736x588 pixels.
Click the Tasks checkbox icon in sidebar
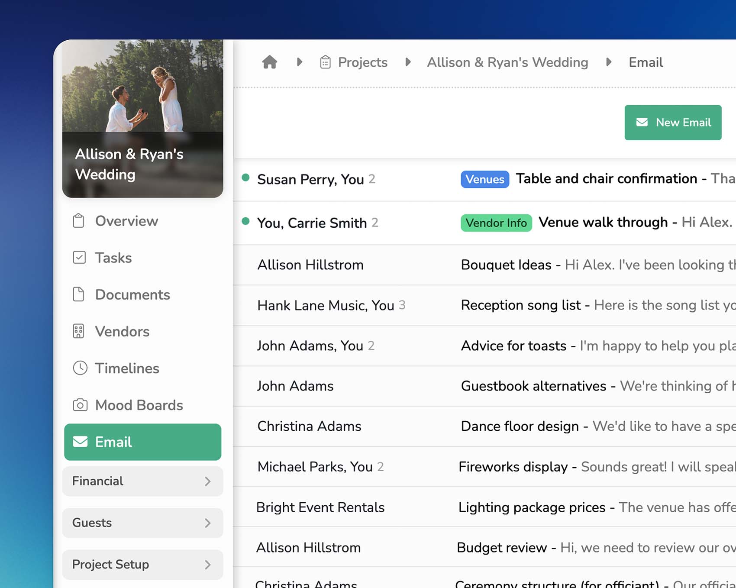pos(79,258)
